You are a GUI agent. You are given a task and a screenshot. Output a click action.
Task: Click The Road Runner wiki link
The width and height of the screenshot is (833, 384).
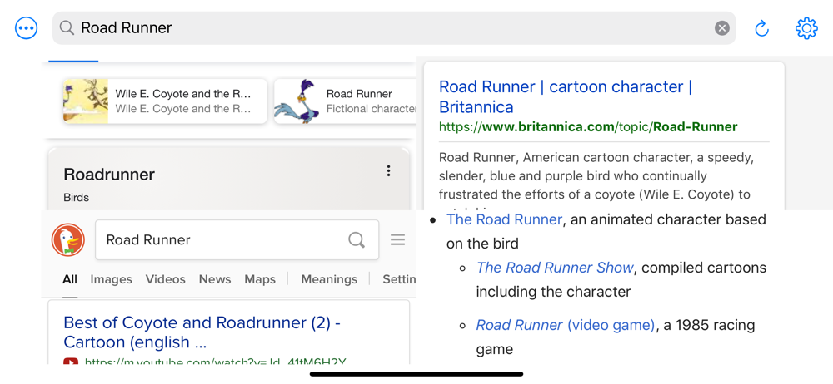(504, 219)
